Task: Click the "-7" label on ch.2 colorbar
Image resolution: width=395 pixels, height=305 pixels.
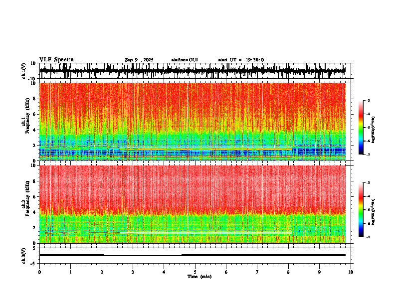Action: 368,237
